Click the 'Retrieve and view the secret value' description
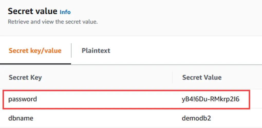 (x=53, y=22)
